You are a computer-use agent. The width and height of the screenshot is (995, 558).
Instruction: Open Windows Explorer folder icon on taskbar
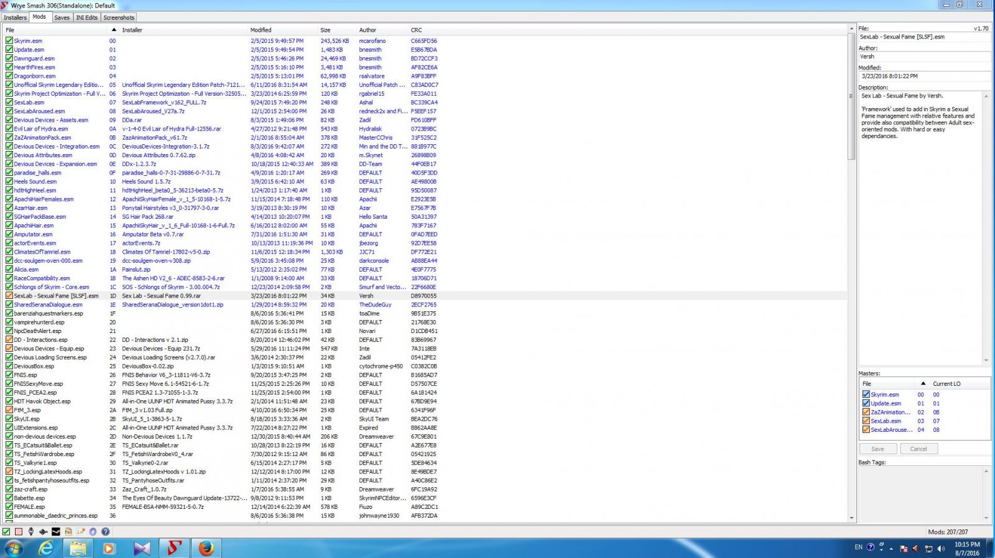point(78,548)
